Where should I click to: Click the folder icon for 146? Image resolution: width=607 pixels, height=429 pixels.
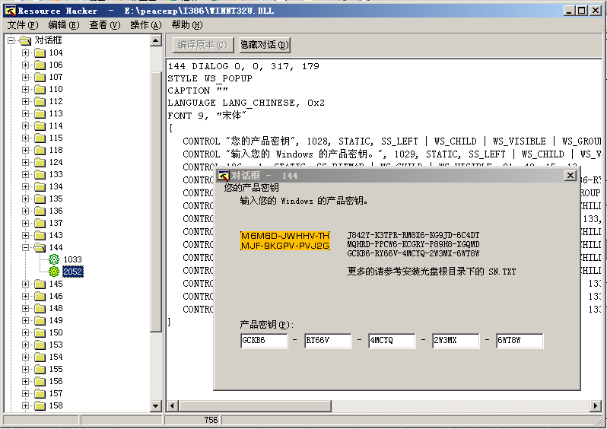(40, 296)
